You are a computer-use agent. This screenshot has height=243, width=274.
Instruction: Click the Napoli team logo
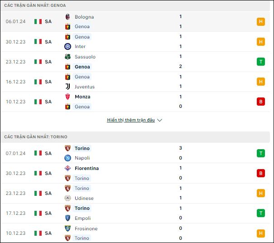coord(67,158)
